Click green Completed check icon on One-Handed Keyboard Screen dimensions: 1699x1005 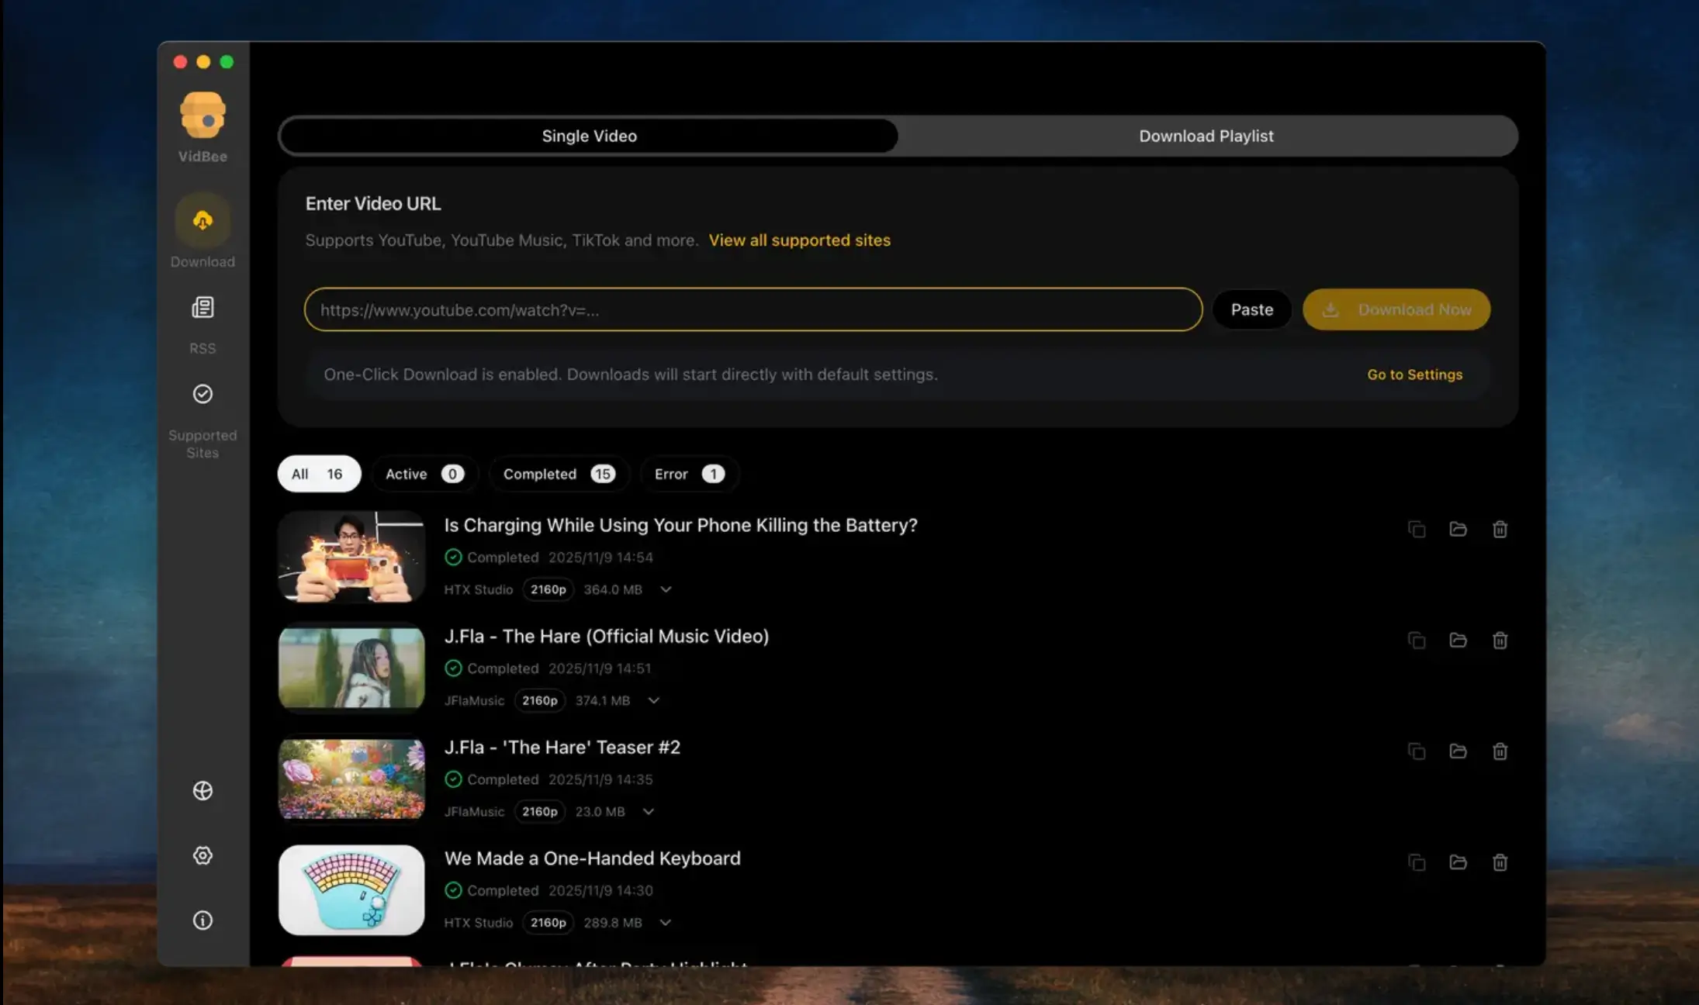pos(453,890)
